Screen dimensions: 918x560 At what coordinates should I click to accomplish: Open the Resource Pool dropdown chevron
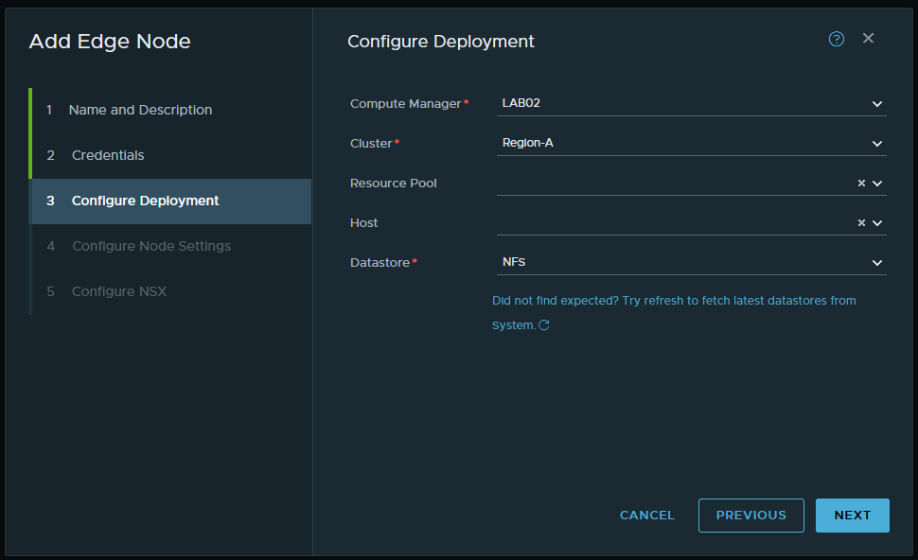(x=877, y=184)
